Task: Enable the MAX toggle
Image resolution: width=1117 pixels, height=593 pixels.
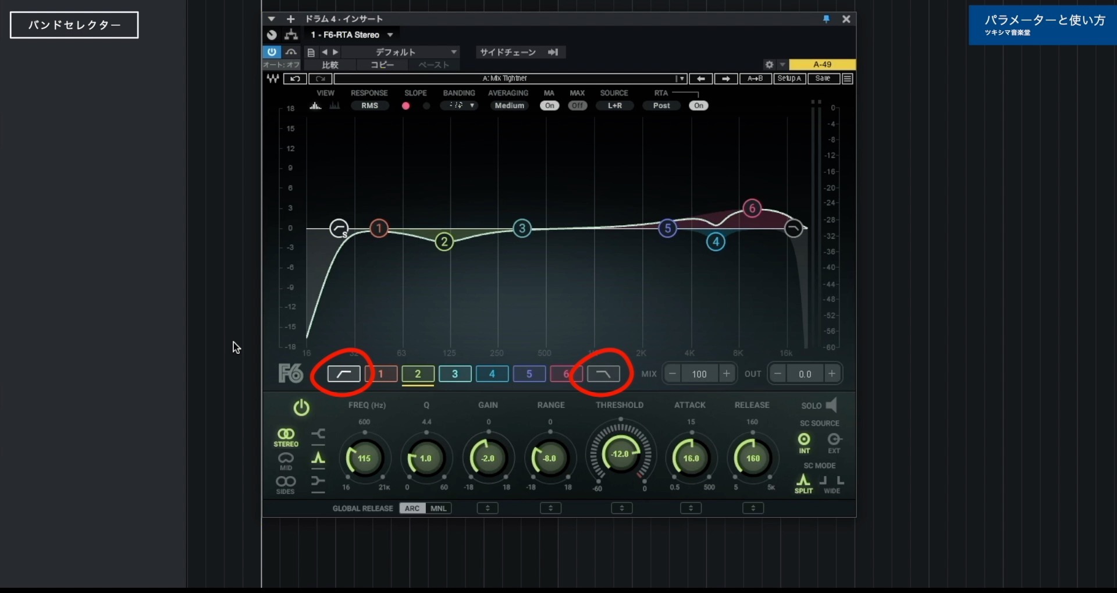Action: (x=577, y=105)
